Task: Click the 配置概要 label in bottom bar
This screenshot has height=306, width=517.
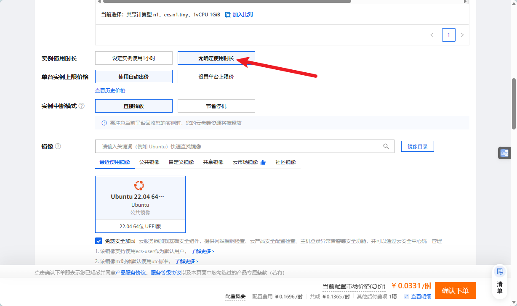Action: (235, 296)
